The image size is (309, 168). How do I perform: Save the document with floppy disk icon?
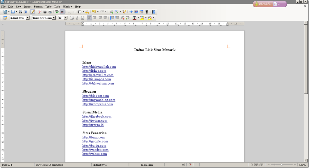click(20, 12)
